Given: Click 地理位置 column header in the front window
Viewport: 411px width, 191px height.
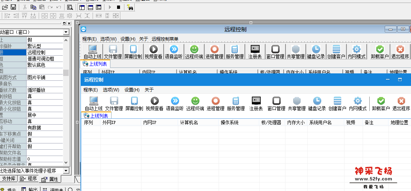Looking at the screenshot, I should pyautogui.click(x=400, y=122).
